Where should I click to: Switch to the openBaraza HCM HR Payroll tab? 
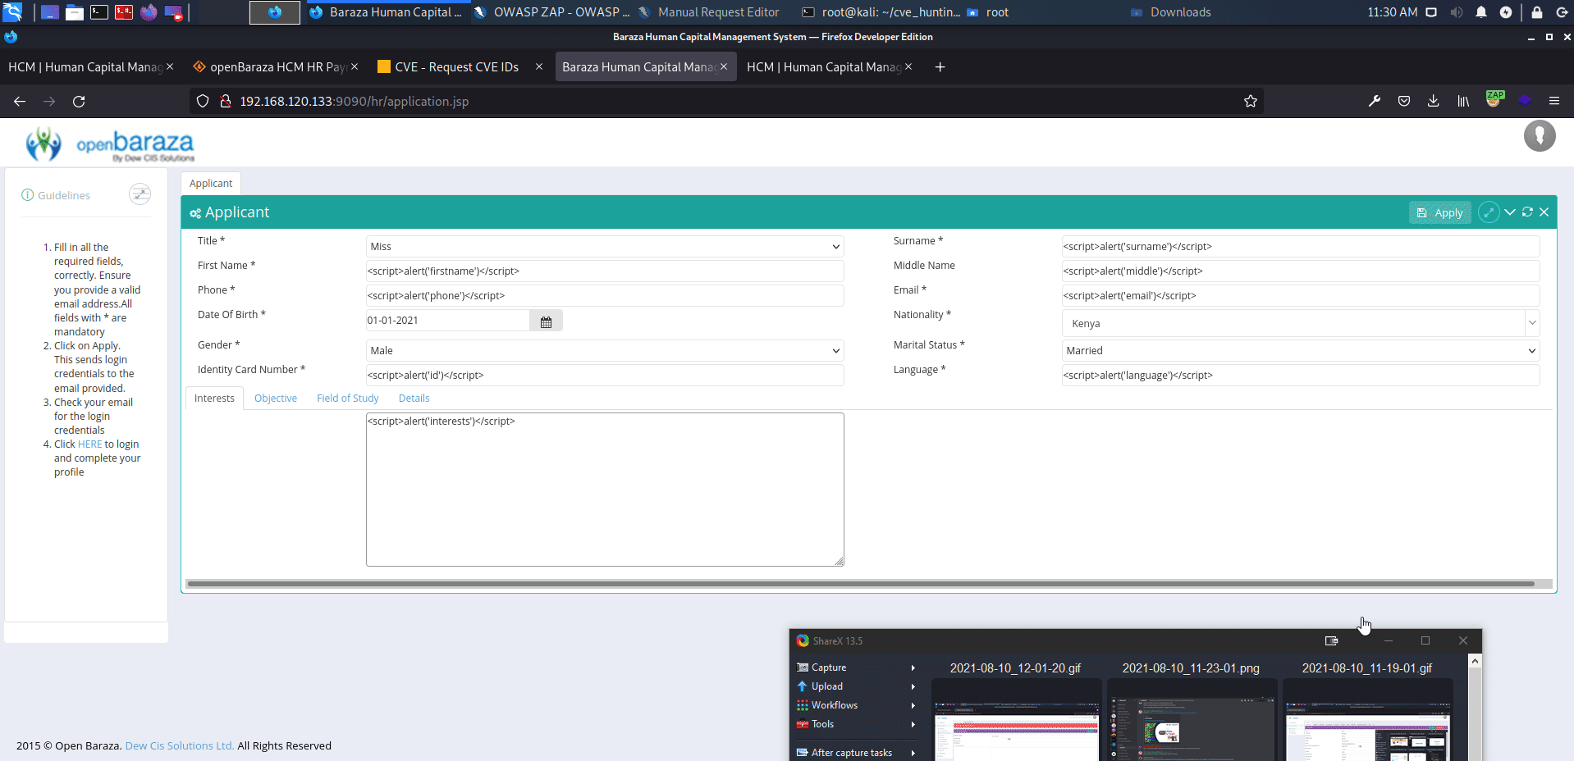click(x=277, y=67)
